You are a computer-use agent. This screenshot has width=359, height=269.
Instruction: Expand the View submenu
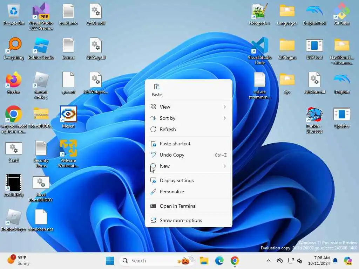pos(188,107)
